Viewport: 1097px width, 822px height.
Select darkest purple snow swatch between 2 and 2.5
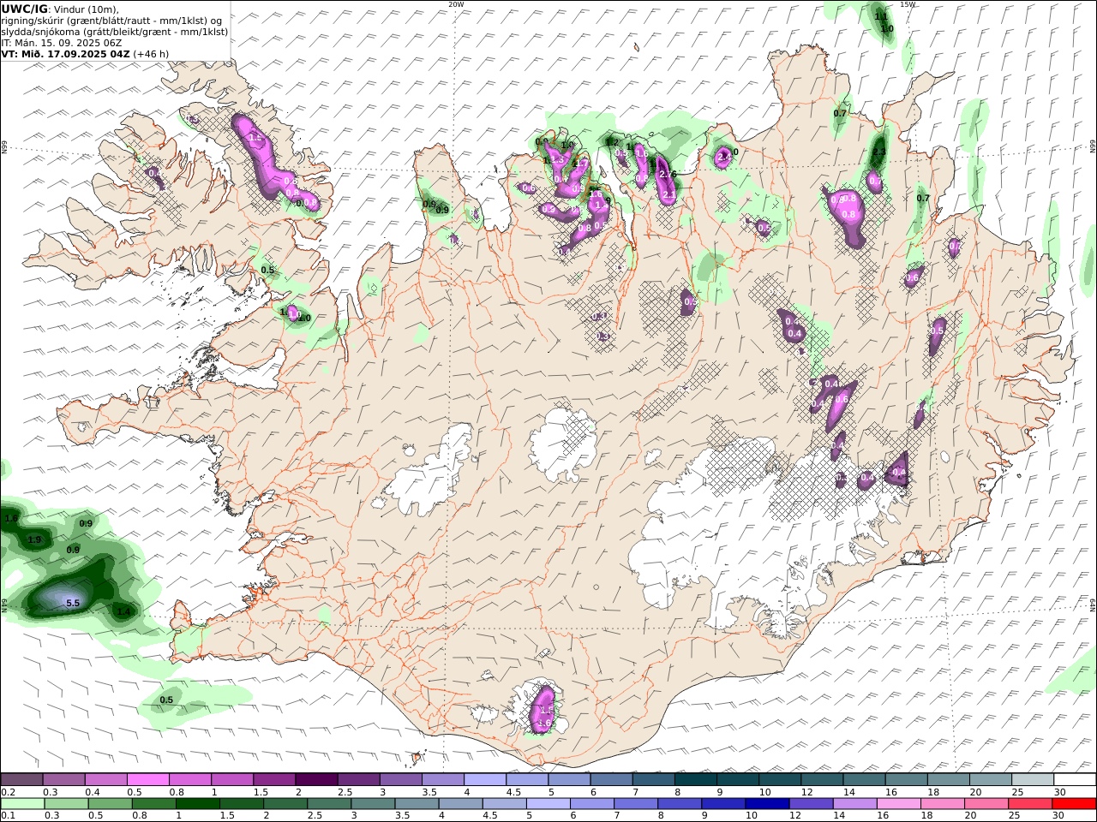[x=316, y=779]
